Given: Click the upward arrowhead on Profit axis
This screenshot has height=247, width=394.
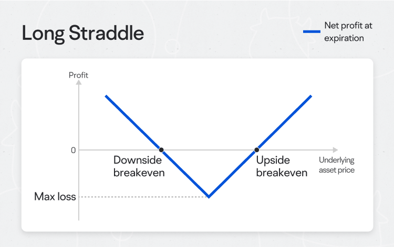Looking at the screenshot, I should [x=79, y=83].
